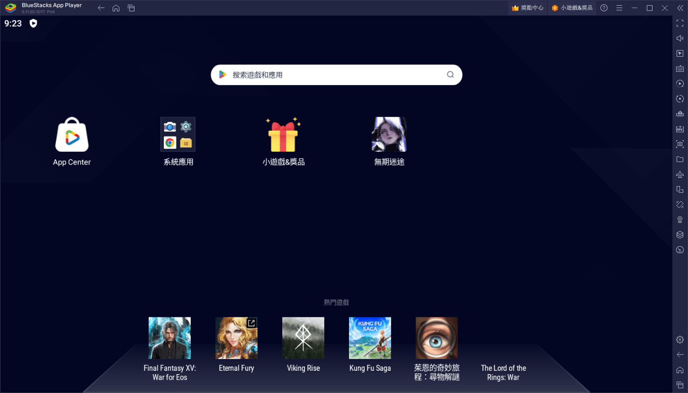Image resolution: width=688 pixels, height=393 pixels.
Task: Click the magnifier icon in search bar
Action: (x=450, y=75)
